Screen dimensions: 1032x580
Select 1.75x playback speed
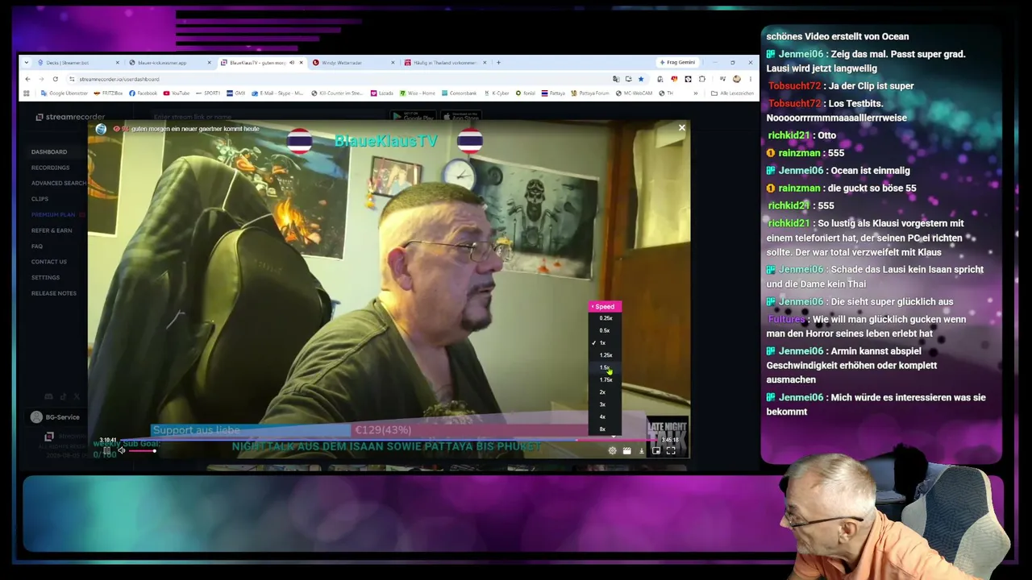click(605, 379)
